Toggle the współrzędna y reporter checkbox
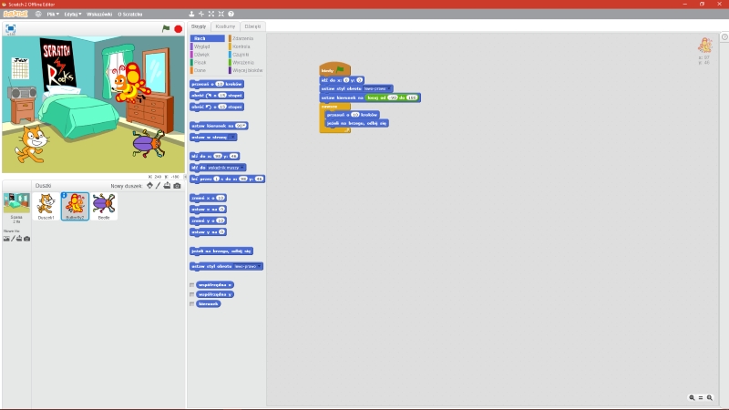 click(x=191, y=294)
